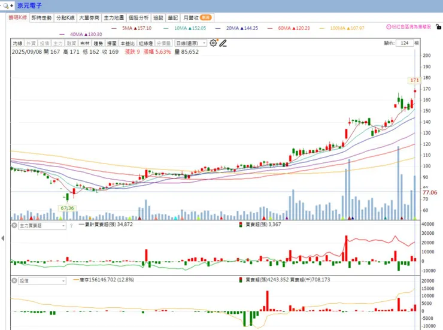Click the question mark help icon
The width and height of the screenshot is (443, 330).
(71, 226)
